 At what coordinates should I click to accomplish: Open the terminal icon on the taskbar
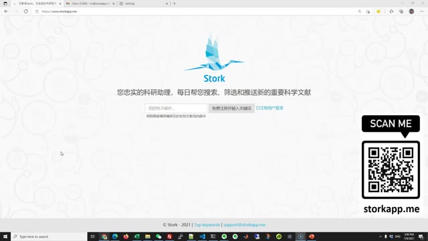pos(213,236)
